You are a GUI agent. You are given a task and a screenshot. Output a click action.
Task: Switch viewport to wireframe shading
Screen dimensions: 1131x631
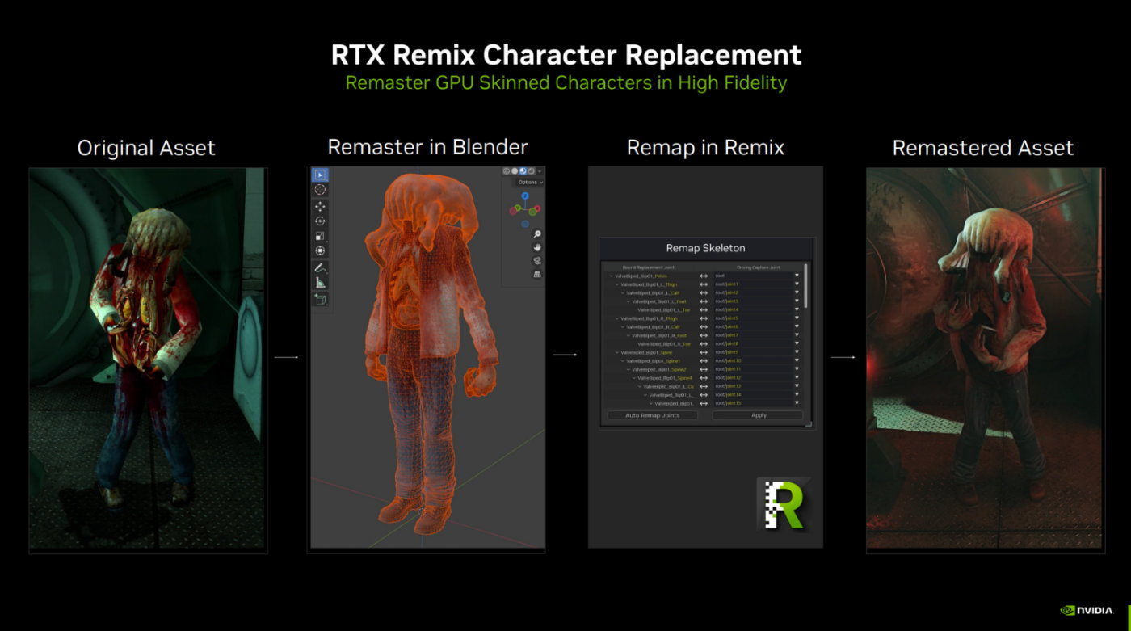507,171
